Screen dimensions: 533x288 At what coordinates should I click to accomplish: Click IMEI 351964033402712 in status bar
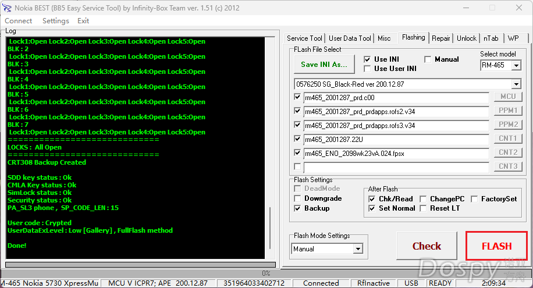(x=254, y=283)
